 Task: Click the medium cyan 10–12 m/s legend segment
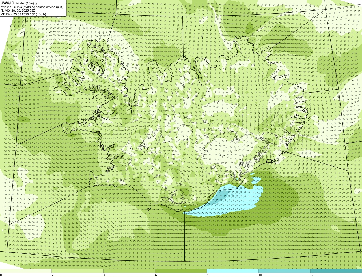[x=284, y=271]
